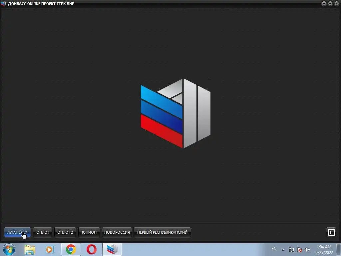Image resolution: width=341 pixels, height=256 pixels.
Task: Open the Windows Start menu
Action: point(9,249)
